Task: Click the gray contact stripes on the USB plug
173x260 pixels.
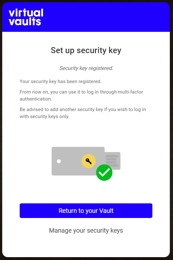Action: click(112, 161)
